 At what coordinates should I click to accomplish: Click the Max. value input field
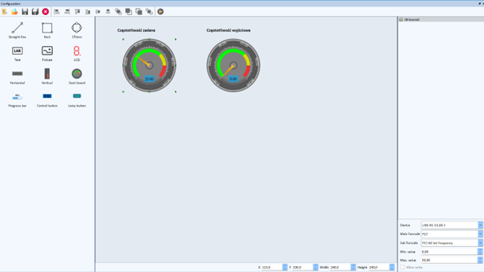449,260
